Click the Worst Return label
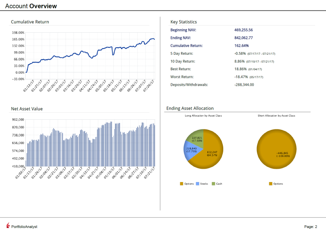 coord(182,77)
